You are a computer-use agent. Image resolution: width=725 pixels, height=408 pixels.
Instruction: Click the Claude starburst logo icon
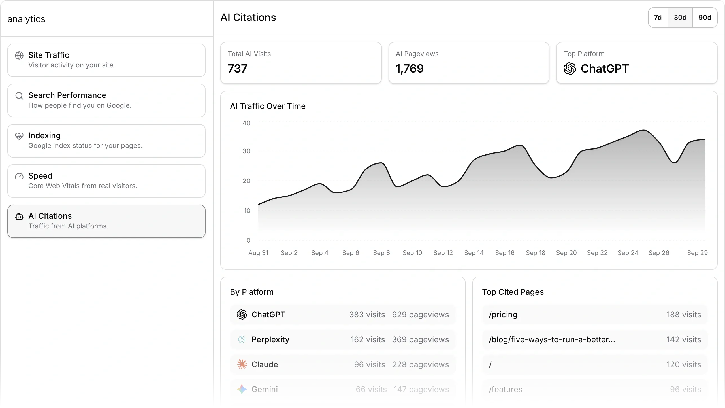click(242, 364)
